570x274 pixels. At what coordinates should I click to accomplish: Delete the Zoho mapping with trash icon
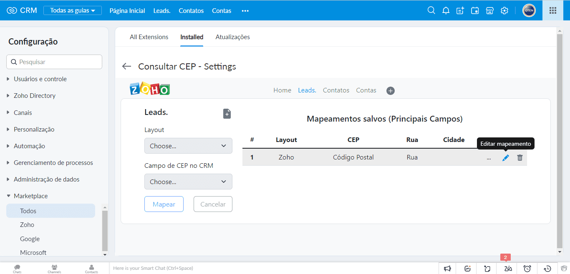(x=520, y=158)
